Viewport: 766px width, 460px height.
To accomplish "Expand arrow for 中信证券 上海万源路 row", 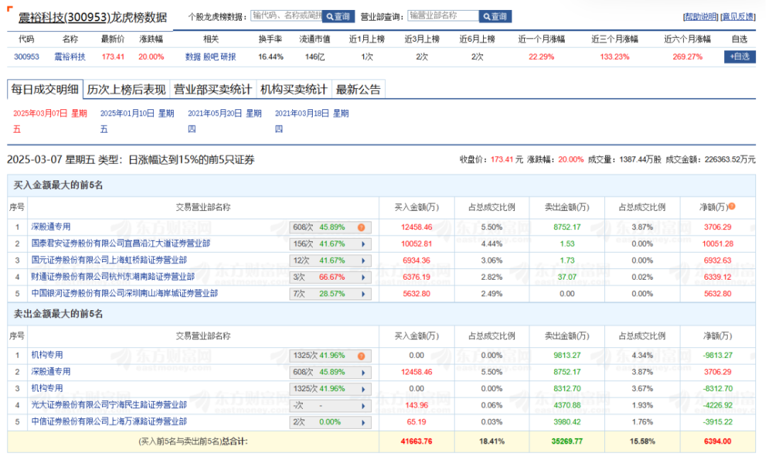I will pyautogui.click(x=363, y=422).
